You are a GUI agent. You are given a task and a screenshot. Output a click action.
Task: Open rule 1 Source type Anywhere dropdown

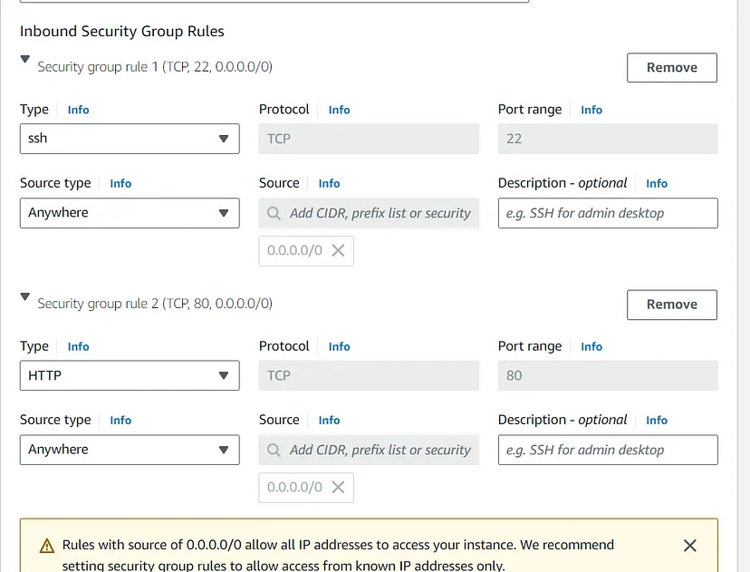click(130, 213)
